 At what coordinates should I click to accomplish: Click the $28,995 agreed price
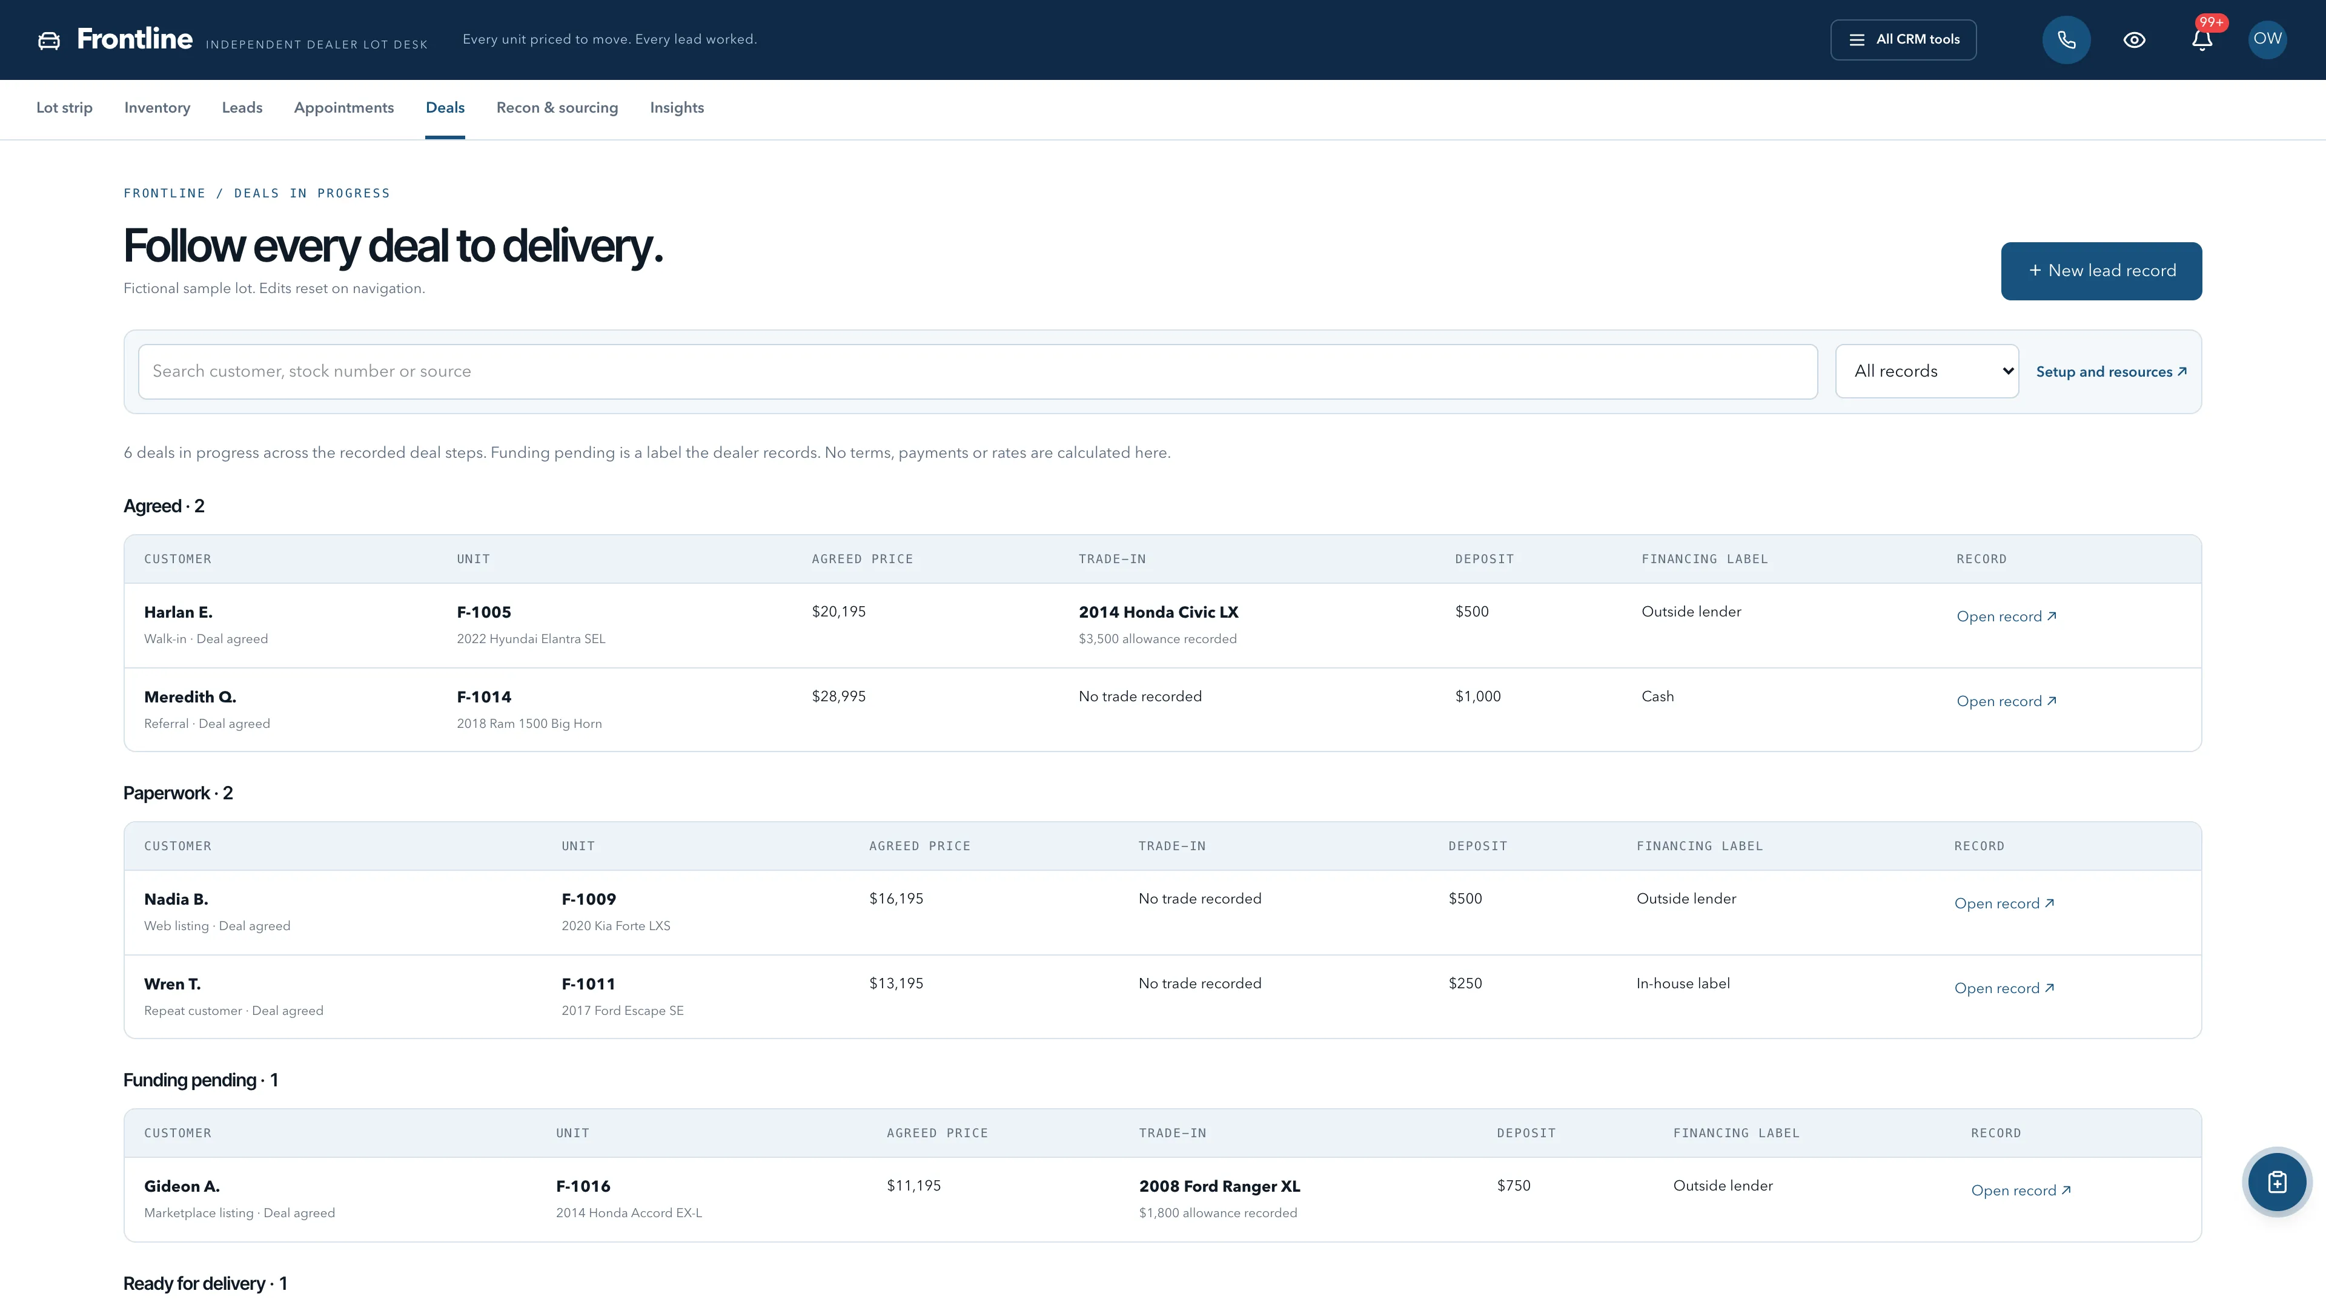pos(839,697)
